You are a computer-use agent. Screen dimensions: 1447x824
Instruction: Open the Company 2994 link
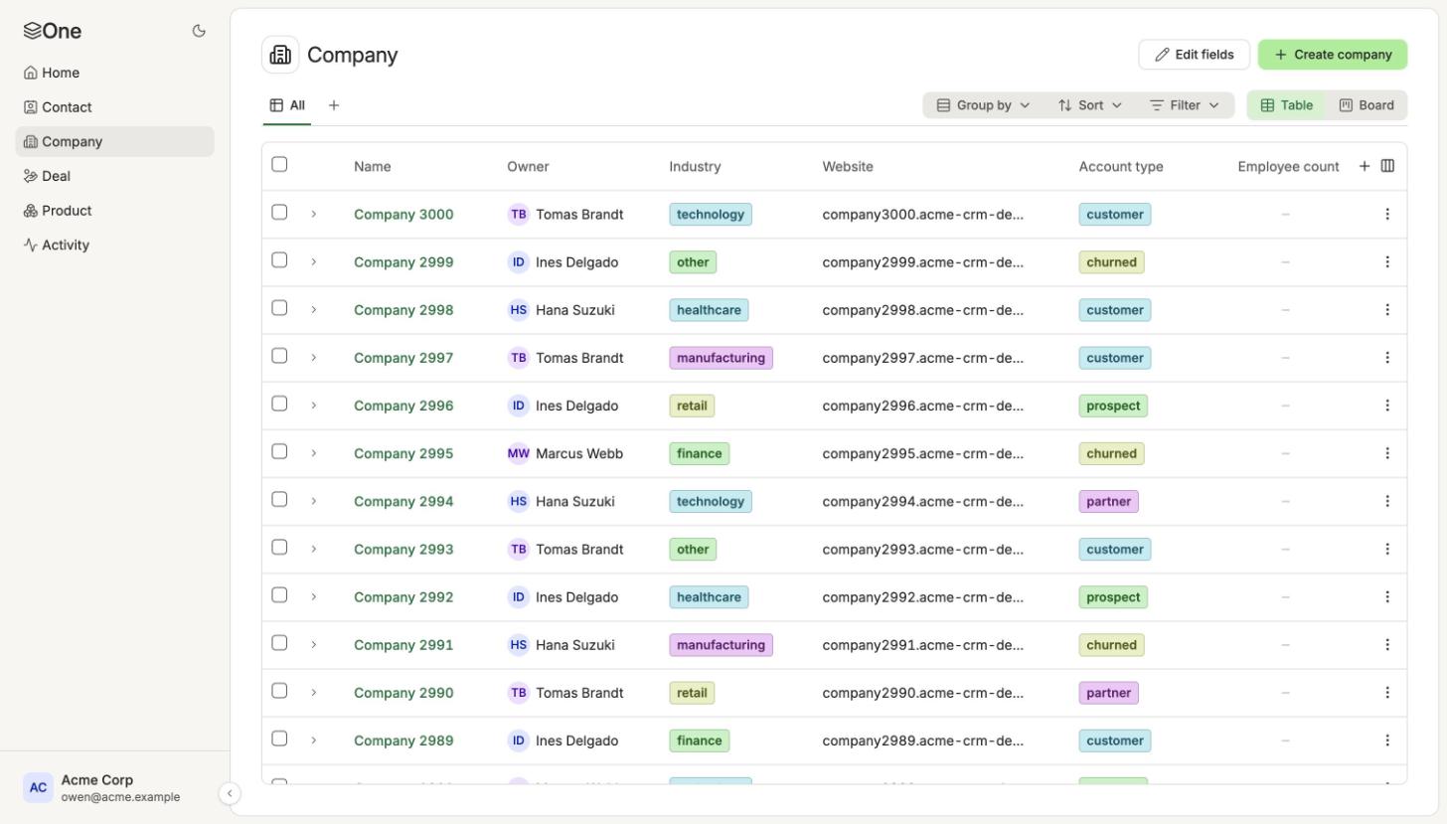tap(403, 502)
